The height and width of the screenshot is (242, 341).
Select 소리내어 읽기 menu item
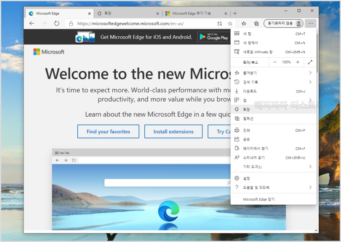[x=273, y=158]
